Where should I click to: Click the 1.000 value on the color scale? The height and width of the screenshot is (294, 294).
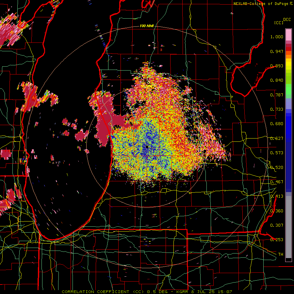pos(277,37)
